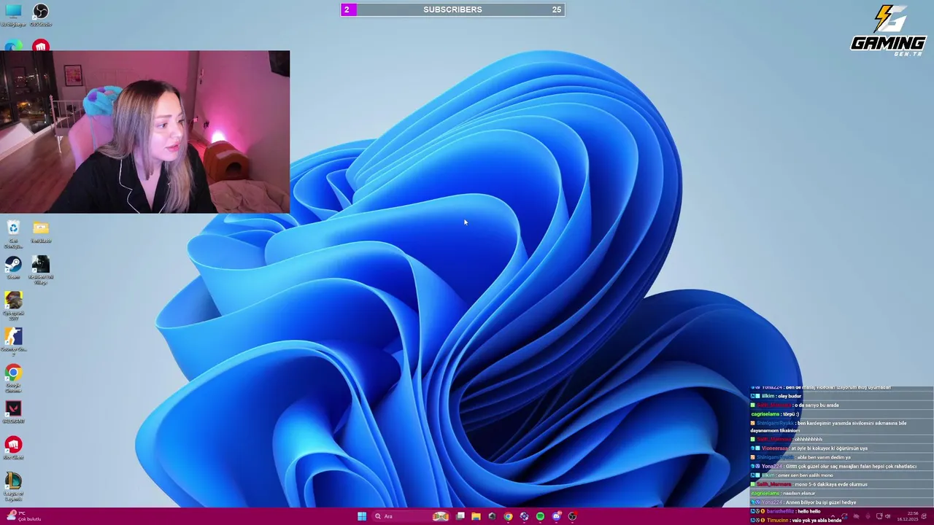This screenshot has height=525, width=934.
Task: Open the OBS Studio taskbar icon
Action: (x=572, y=516)
